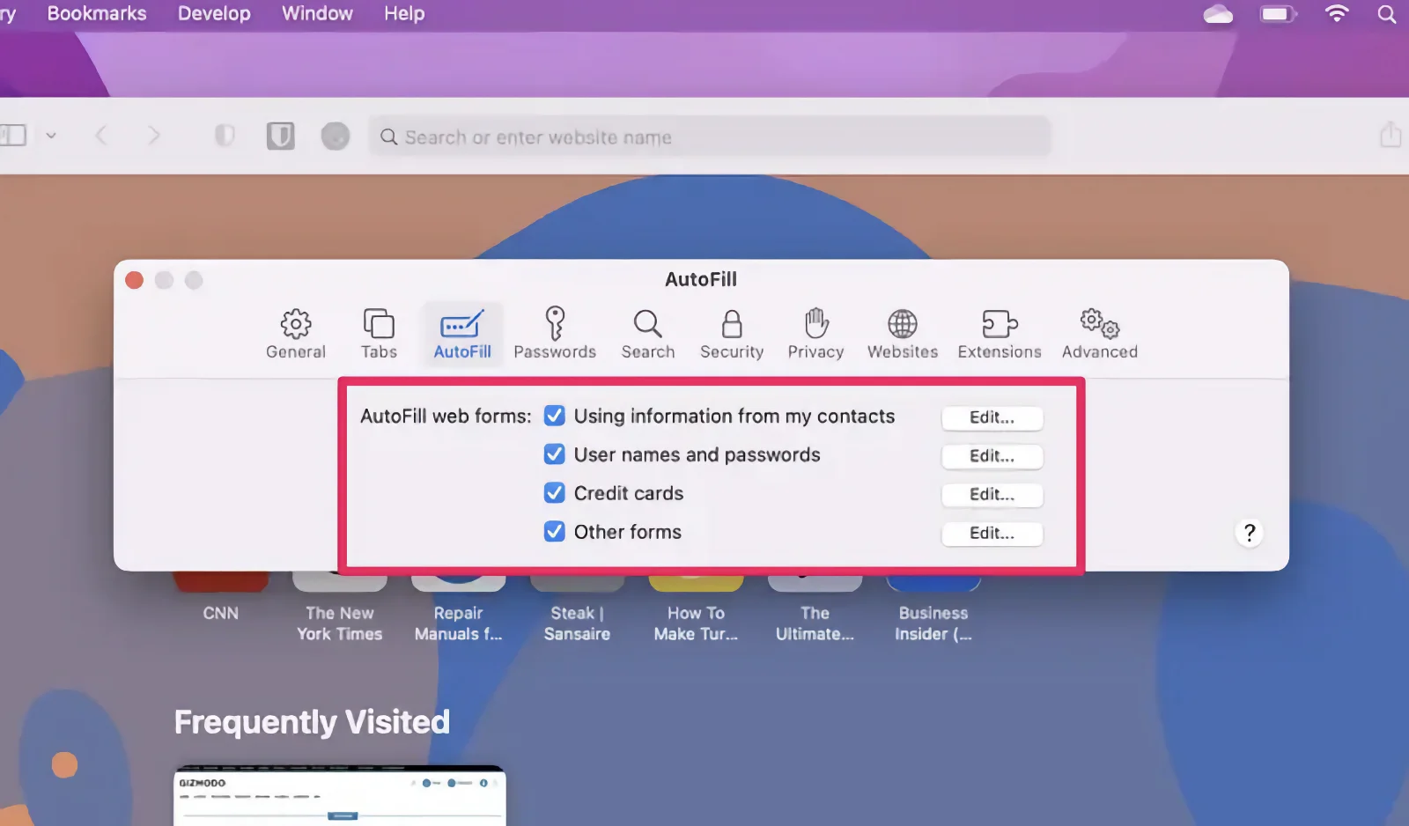The width and height of the screenshot is (1409, 826).
Task: Open the How To Make Tur... favorite
Action: tap(696, 608)
